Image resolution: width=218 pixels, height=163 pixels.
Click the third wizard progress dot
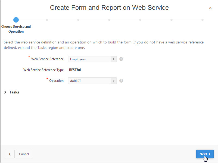[x=78, y=20]
